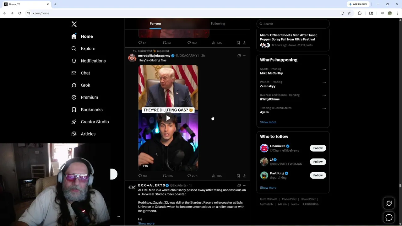
Task: Reply to the JOKAQARMY1 post
Action: point(143,176)
